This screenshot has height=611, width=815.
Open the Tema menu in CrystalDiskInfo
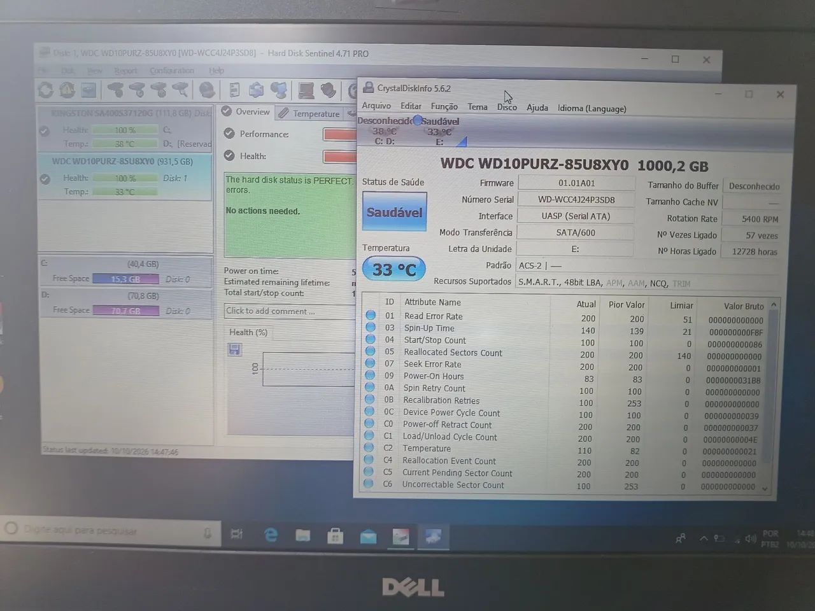tap(478, 107)
